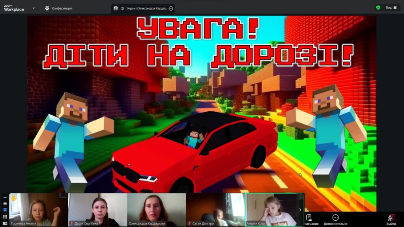
Task: Select the side-by-side layout icon at the strip bottom
Action: click(5, 223)
